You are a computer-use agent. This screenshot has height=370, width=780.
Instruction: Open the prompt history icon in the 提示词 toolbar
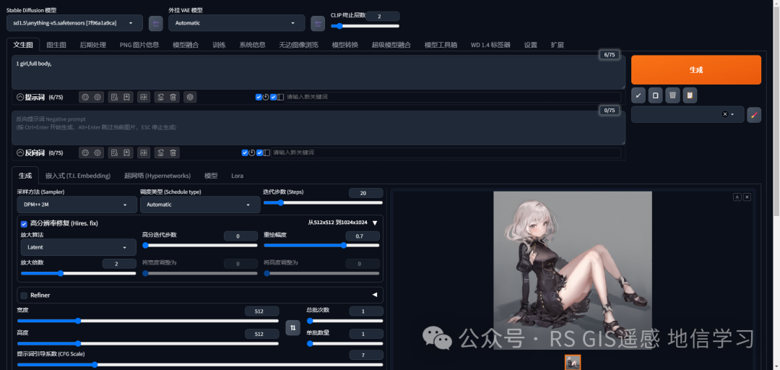(114, 97)
